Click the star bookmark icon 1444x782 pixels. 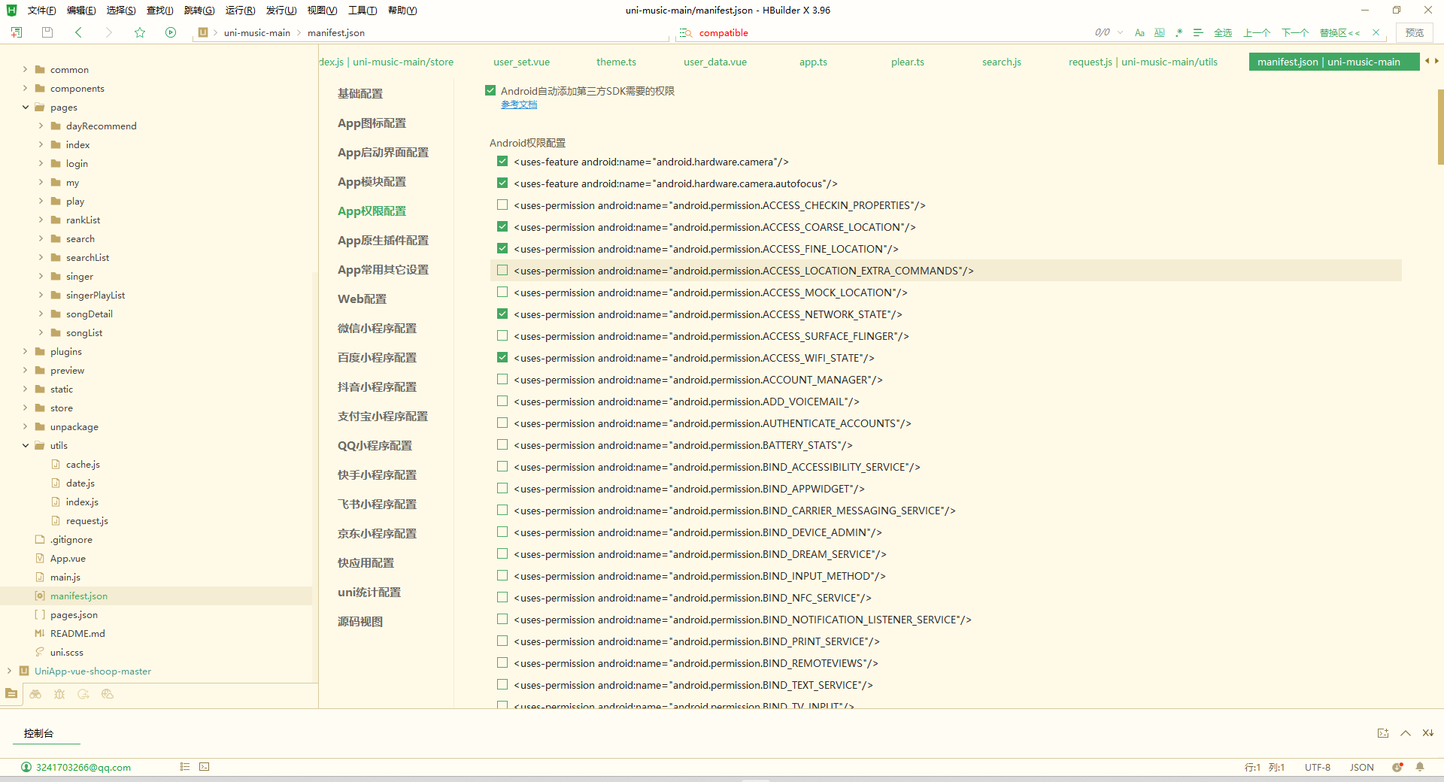point(140,32)
